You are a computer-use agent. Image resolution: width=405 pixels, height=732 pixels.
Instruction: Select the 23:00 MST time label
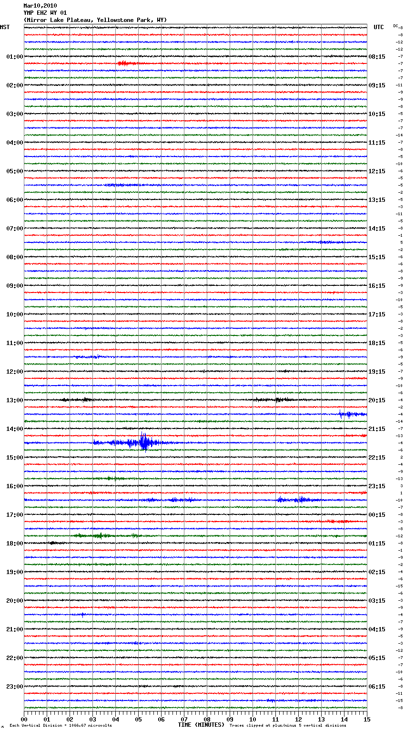click(15, 687)
